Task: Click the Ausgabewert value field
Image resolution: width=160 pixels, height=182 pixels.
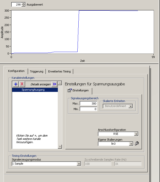Action: [16, 5]
